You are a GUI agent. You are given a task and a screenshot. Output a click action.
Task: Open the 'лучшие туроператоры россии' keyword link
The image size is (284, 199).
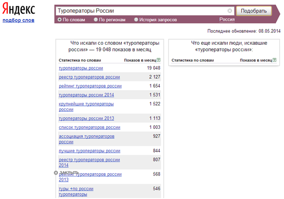90,151
